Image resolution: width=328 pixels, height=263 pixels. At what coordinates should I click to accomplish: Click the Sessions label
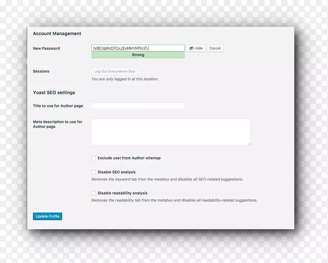[x=41, y=71]
